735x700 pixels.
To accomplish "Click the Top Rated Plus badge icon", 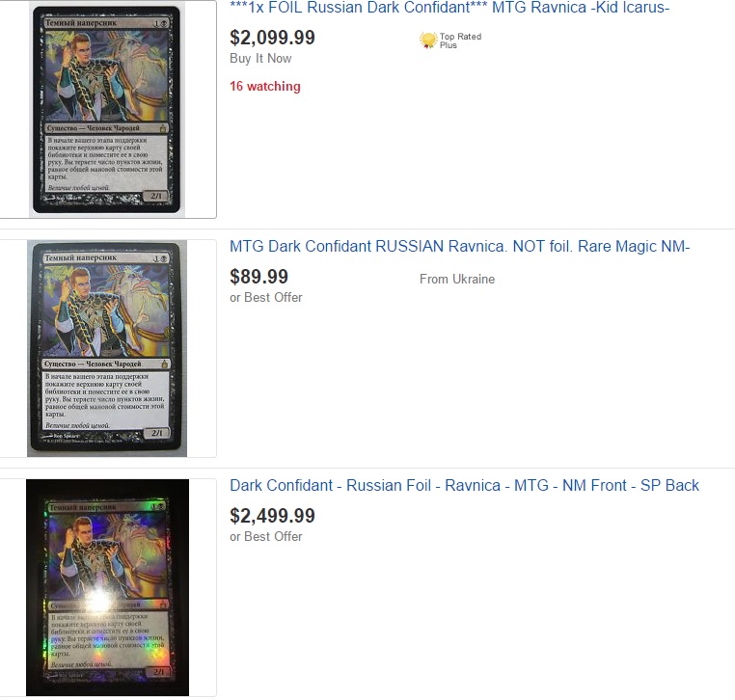I will point(427,40).
